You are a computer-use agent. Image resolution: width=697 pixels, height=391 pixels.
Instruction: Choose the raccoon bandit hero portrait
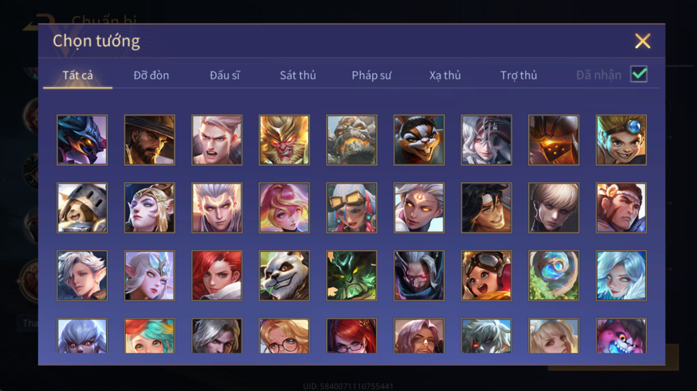point(419,140)
